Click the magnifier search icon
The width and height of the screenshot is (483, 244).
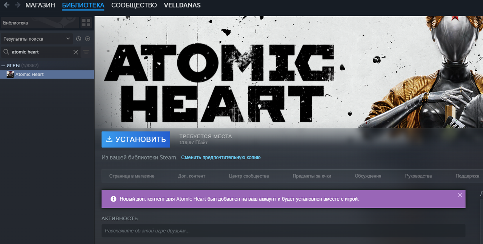[x=6, y=52]
